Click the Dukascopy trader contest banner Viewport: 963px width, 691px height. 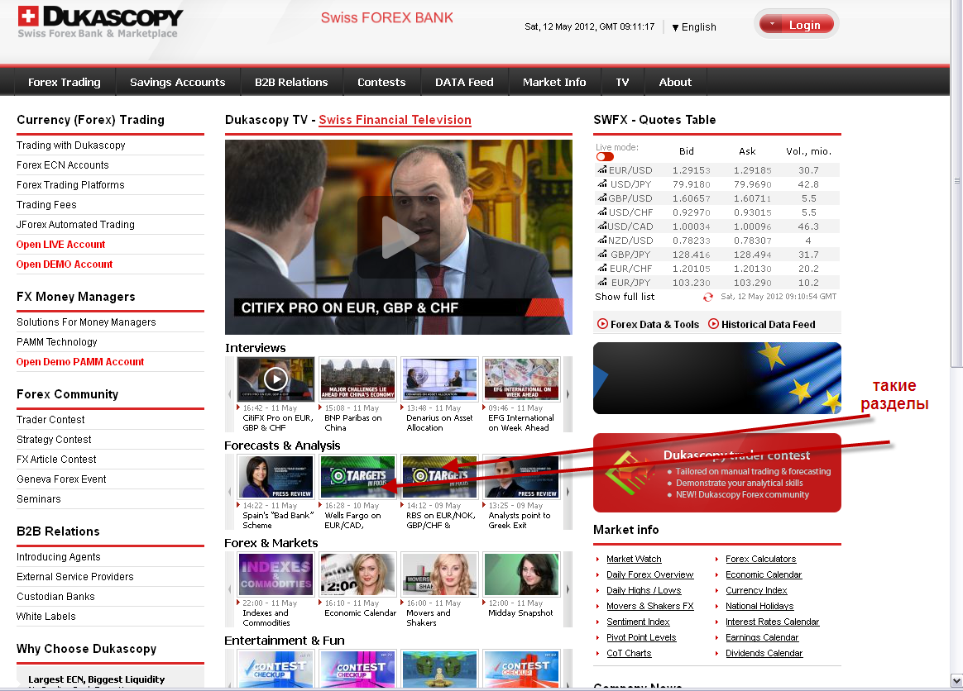pyautogui.click(x=716, y=473)
